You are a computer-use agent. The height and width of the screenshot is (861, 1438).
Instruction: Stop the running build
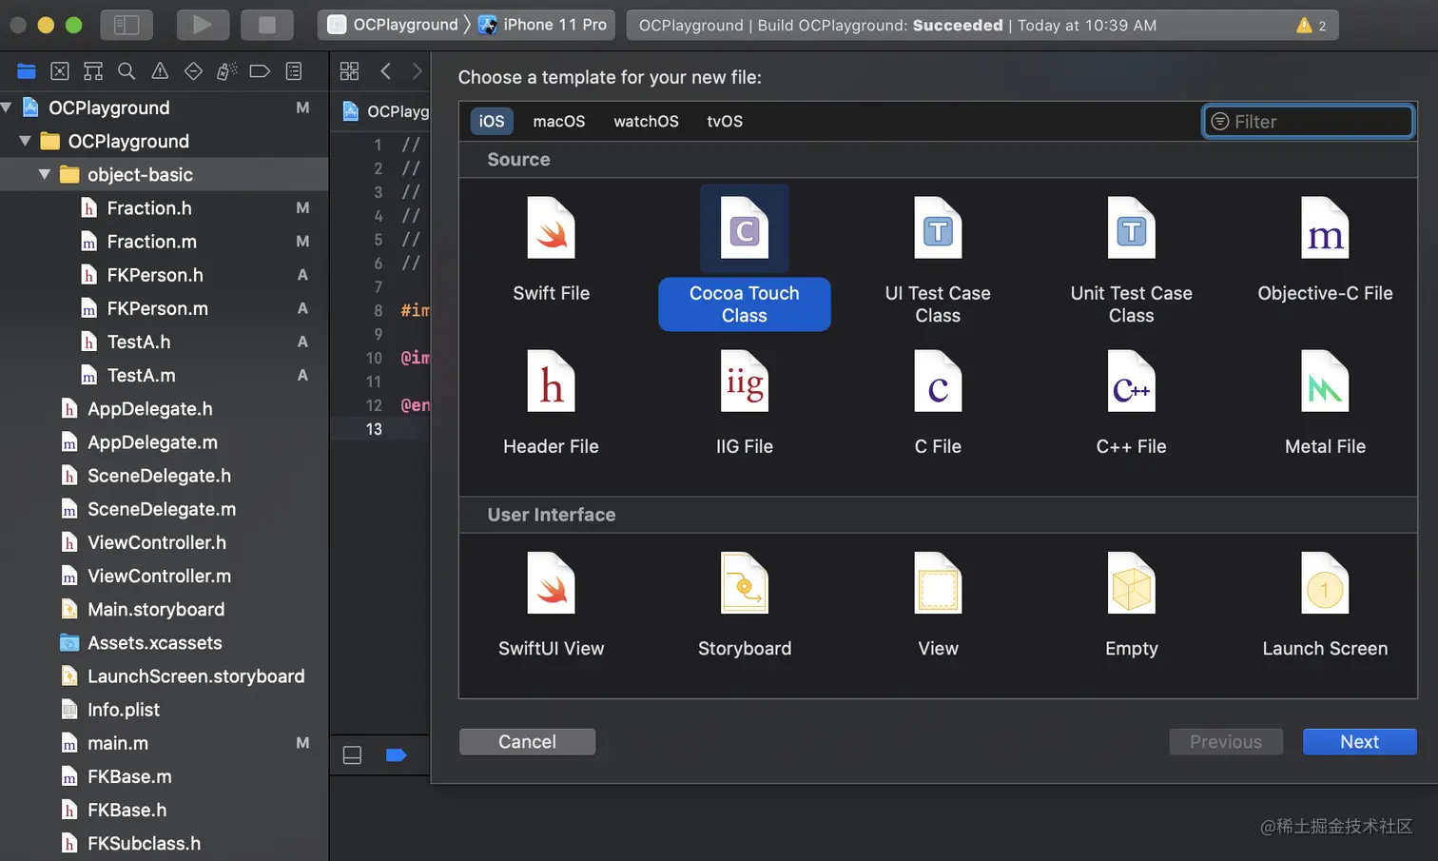267,25
